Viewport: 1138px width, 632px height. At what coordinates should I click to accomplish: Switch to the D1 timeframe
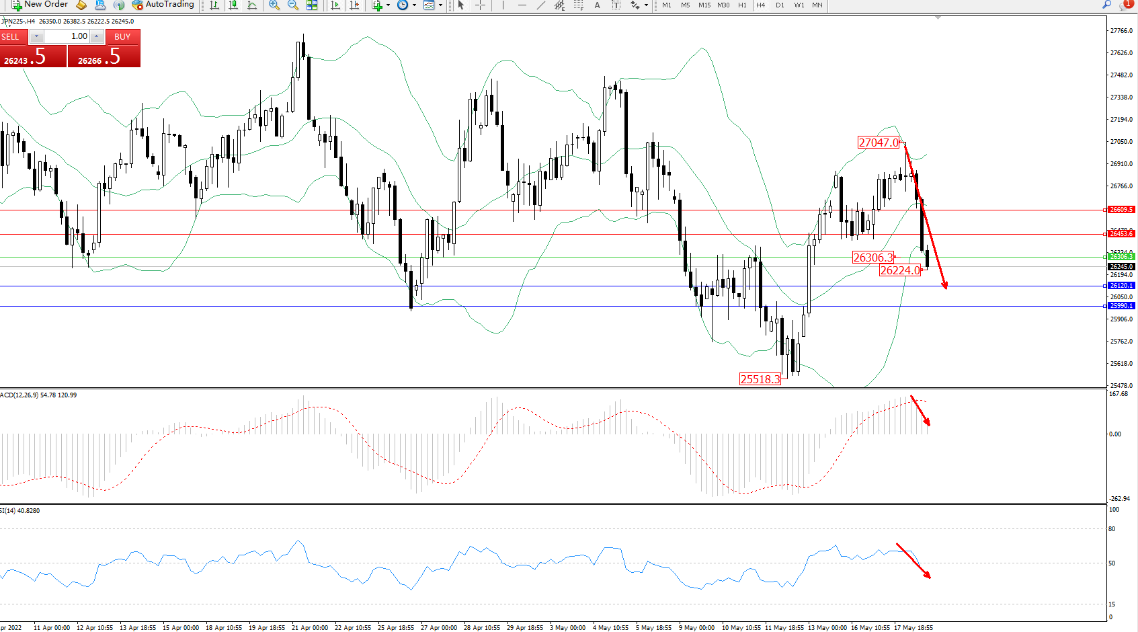780,5
